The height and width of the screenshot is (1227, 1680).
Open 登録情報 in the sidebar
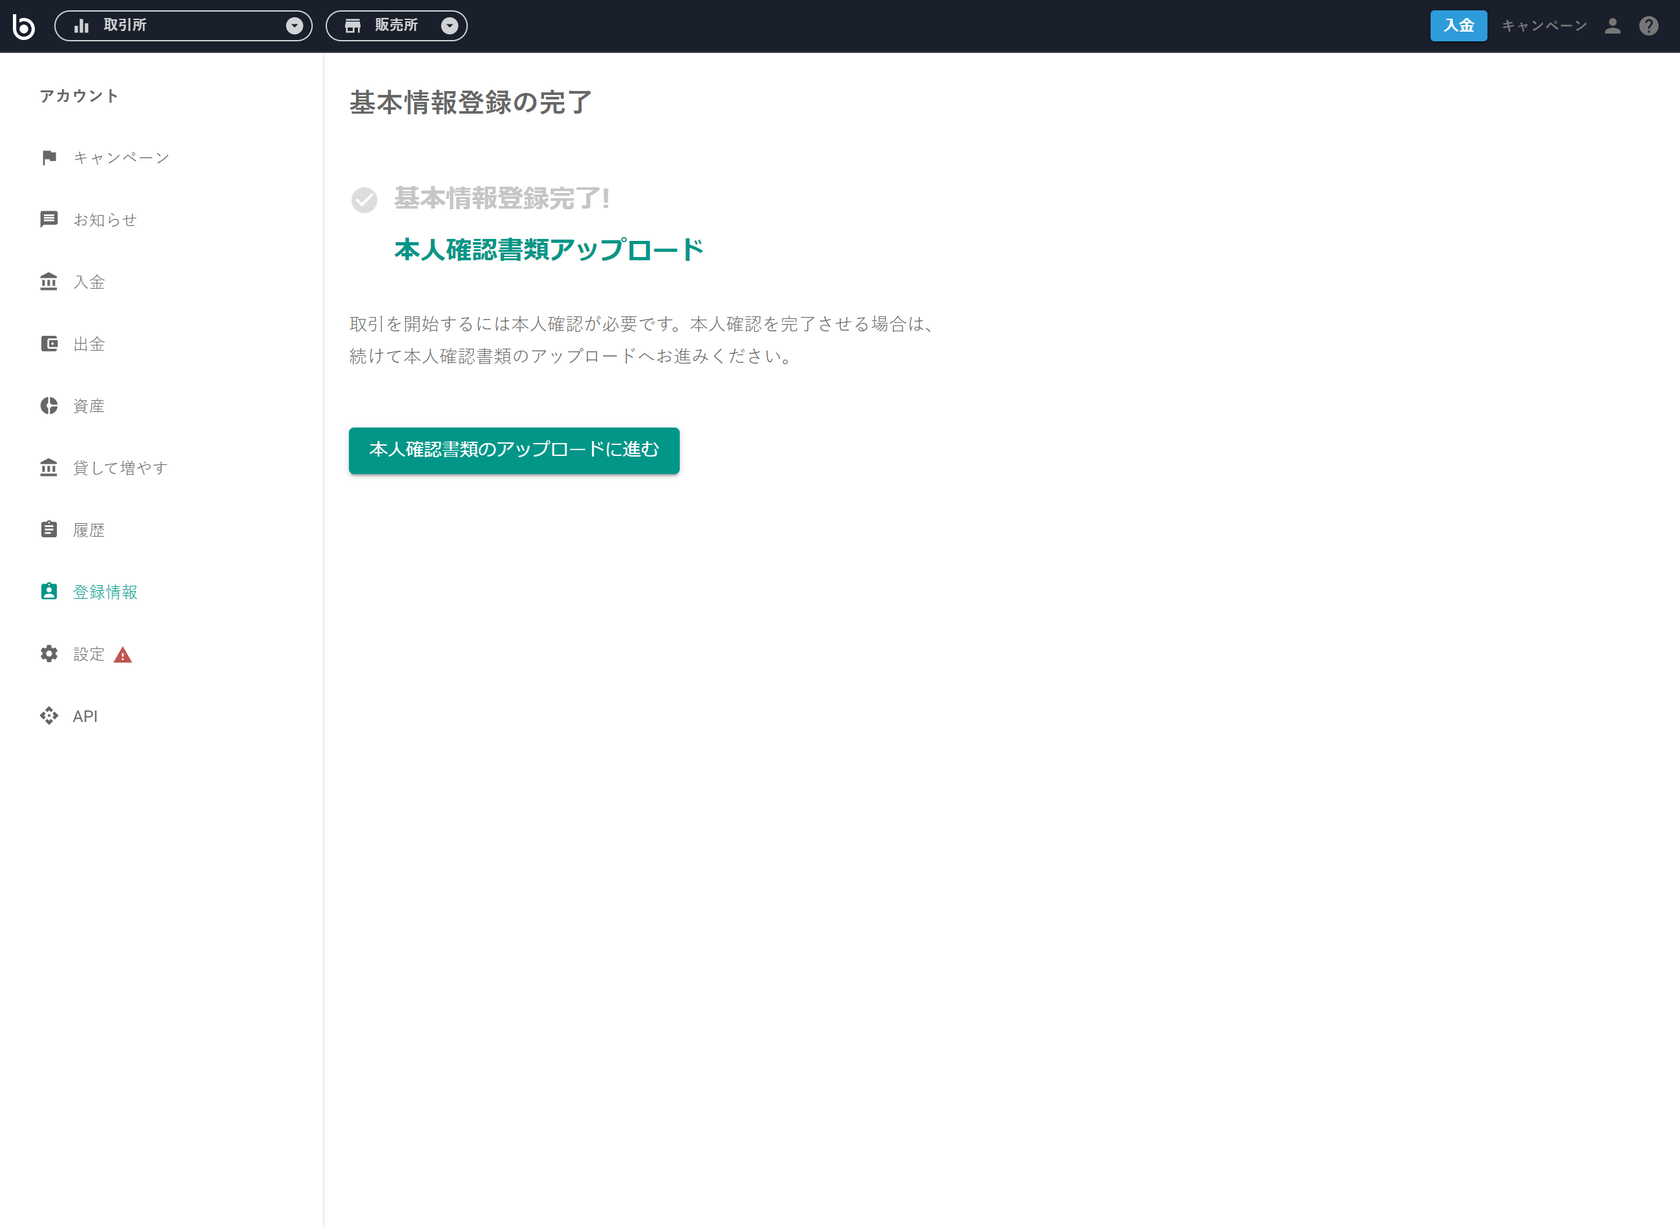pyautogui.click(x=105, y=592)
